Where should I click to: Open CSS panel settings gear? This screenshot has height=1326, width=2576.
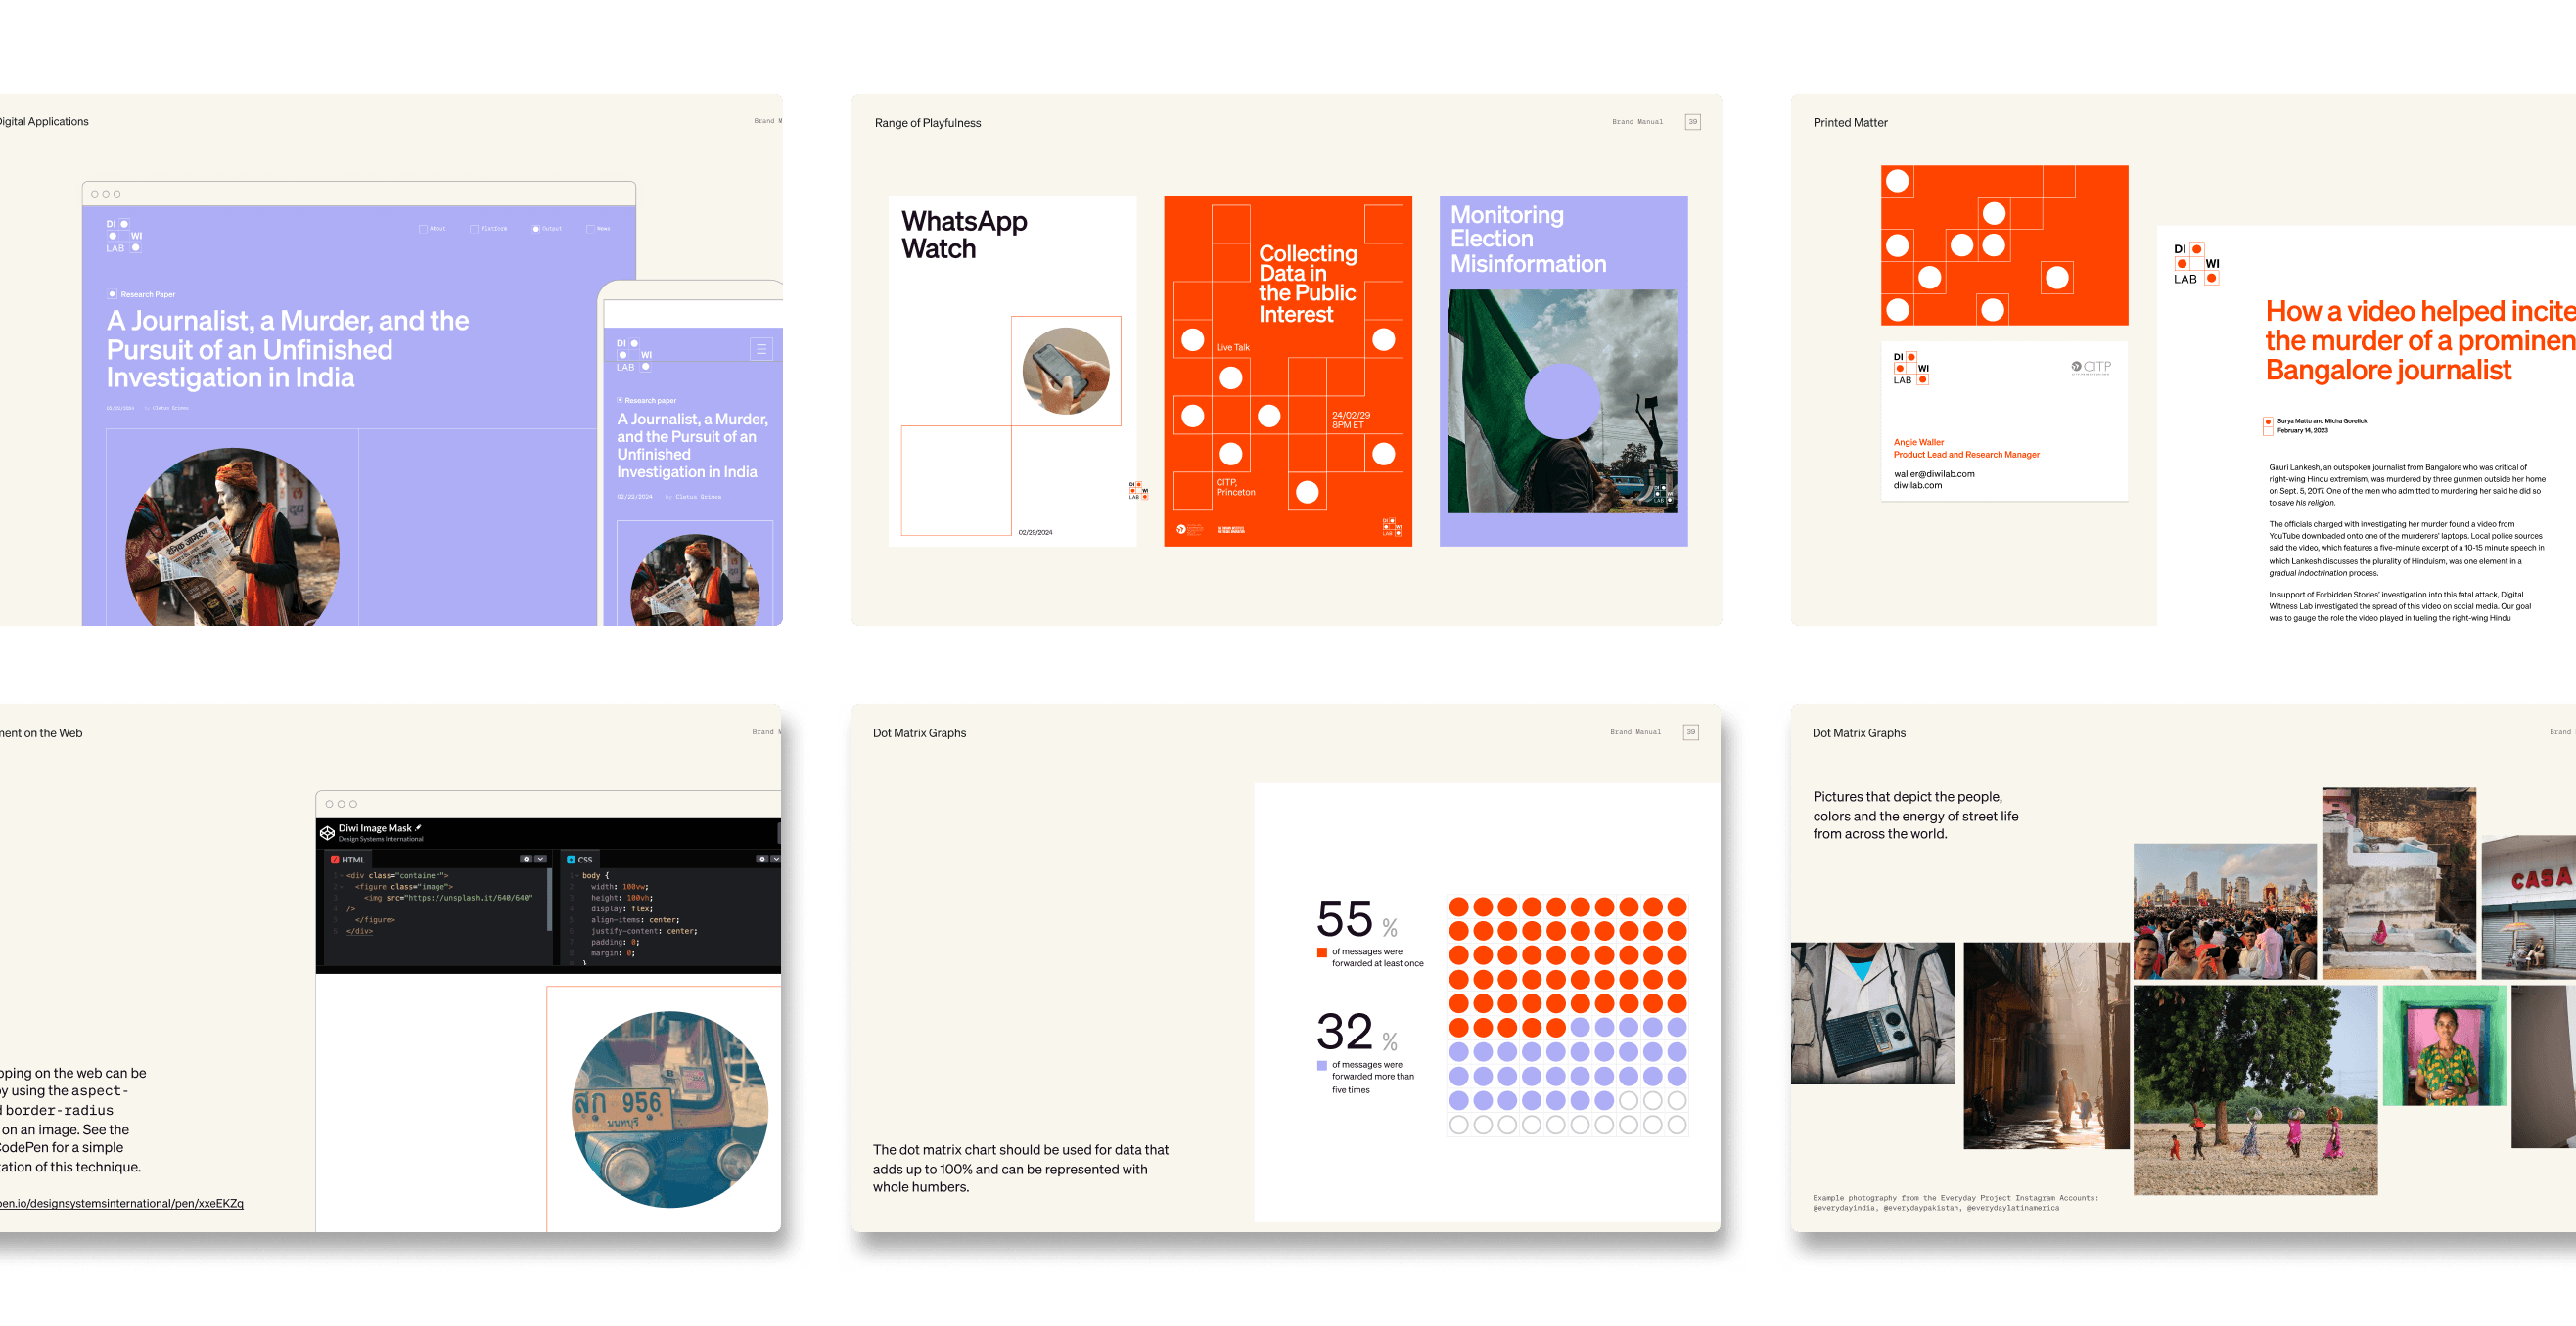762,859
